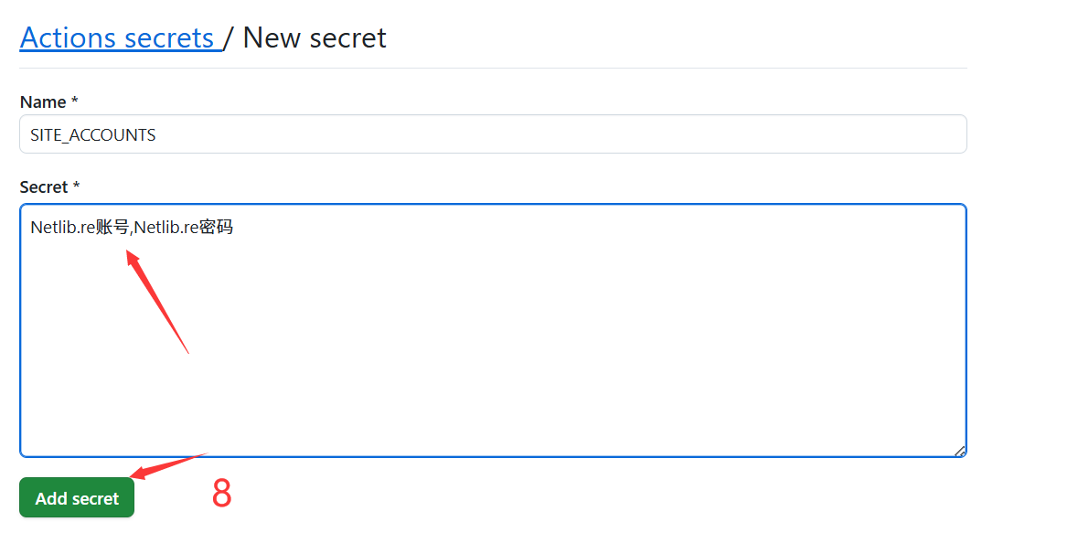Open the Actions secrets breadcrumb link

pos(117,37)
